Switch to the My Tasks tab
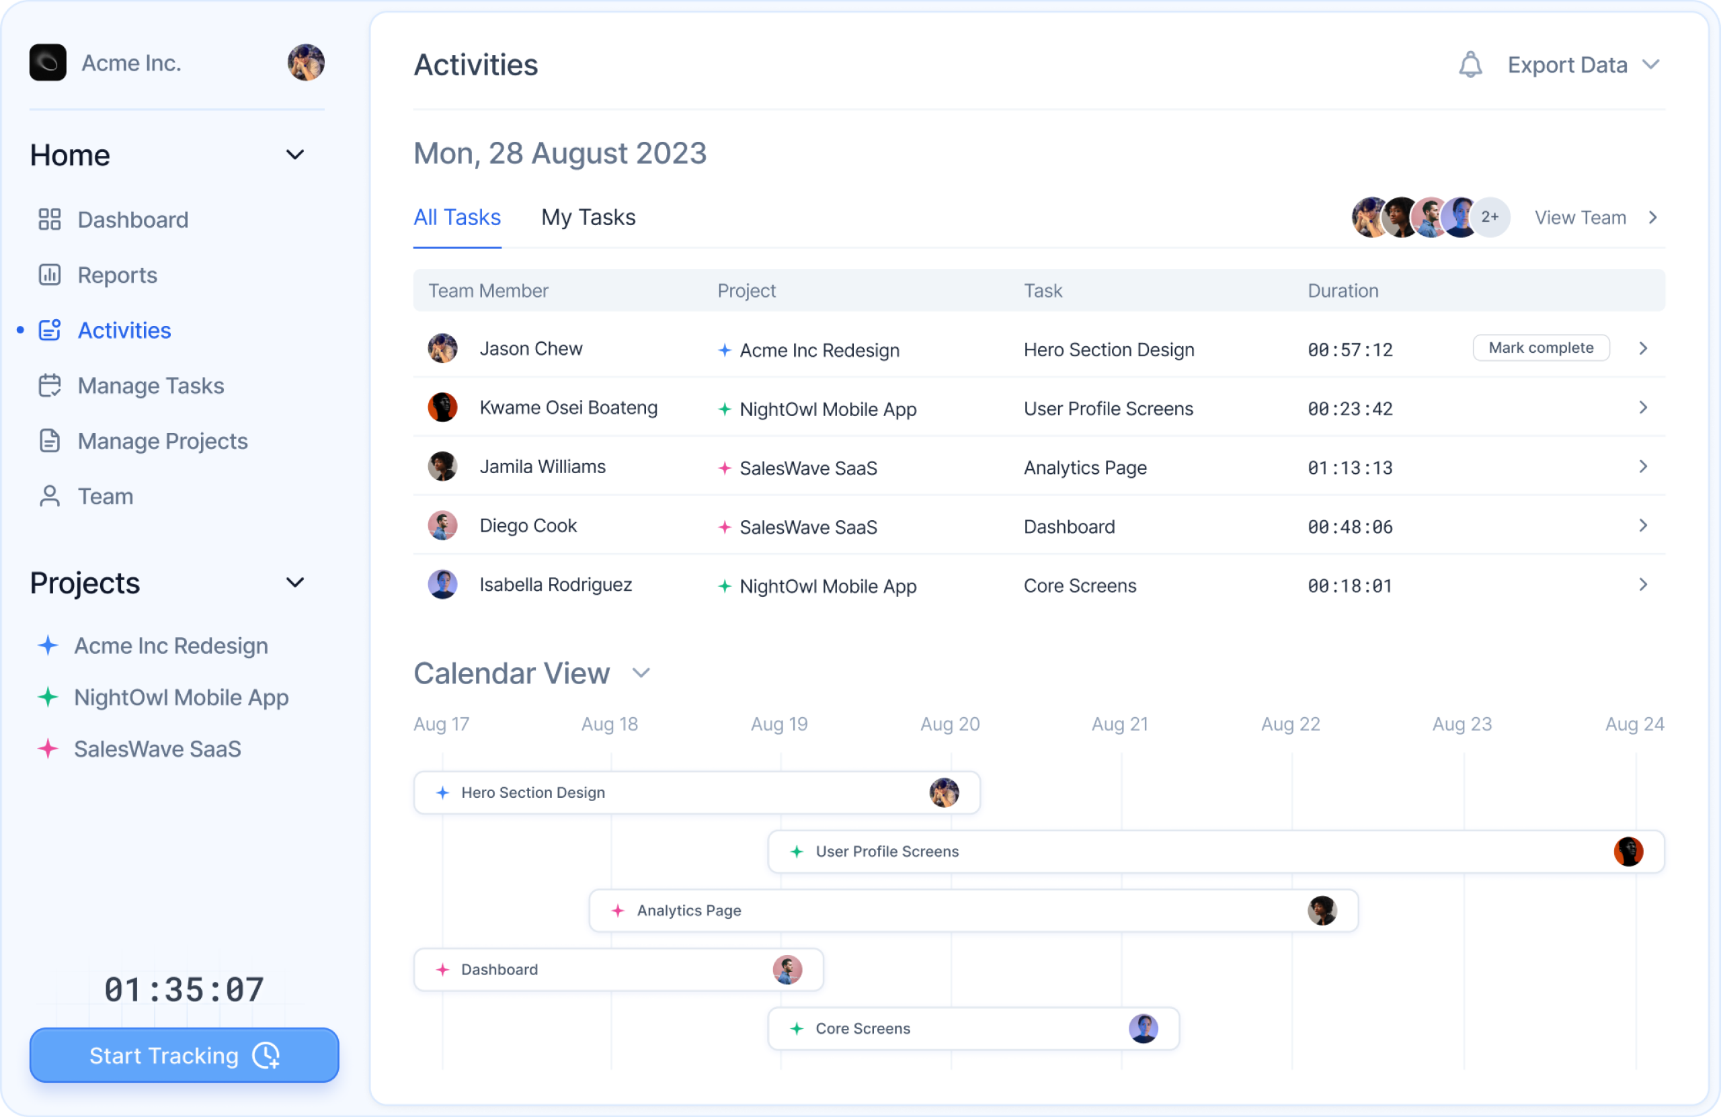Screen dimensions: 1721x1117 [x=588, y=218]
